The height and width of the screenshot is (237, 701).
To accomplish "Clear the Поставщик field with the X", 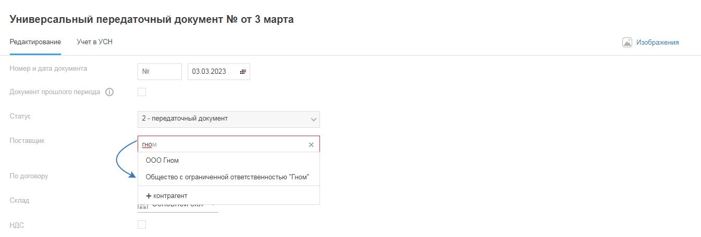I will click(311, 144).
